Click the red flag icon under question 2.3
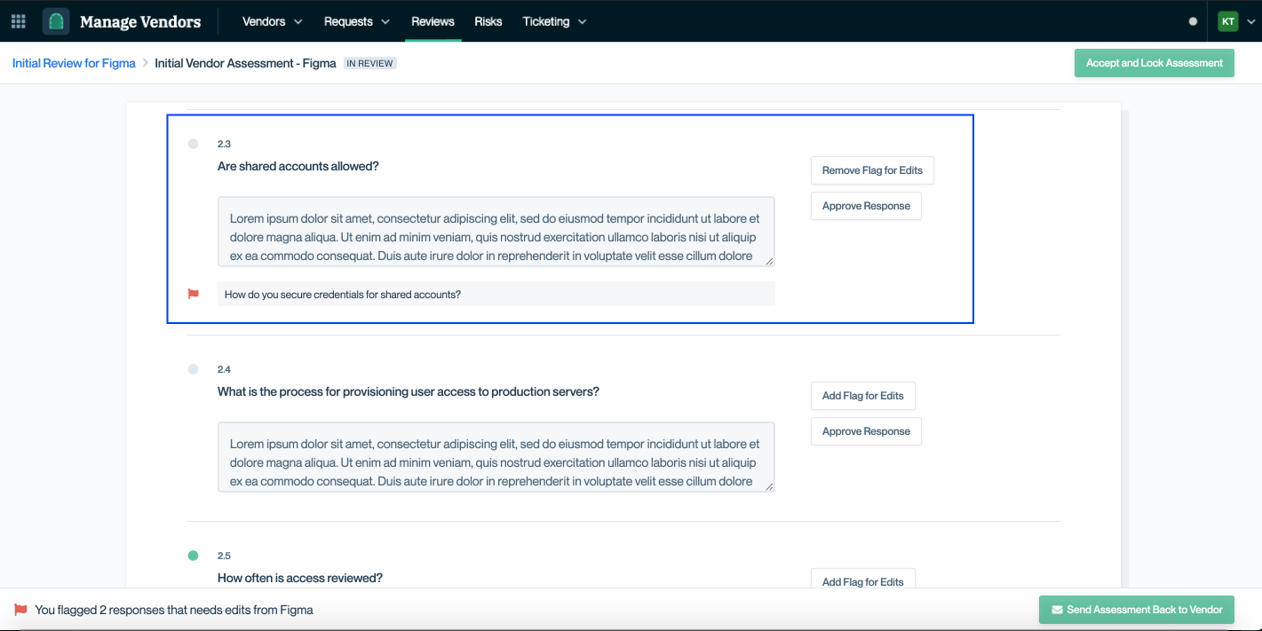The height and width of the screenshot is (631, 1262). [193, 294]
